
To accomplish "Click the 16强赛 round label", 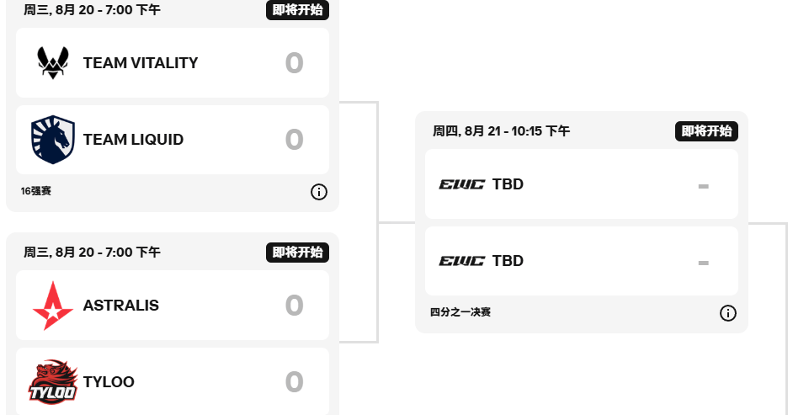I will point(36,191).
